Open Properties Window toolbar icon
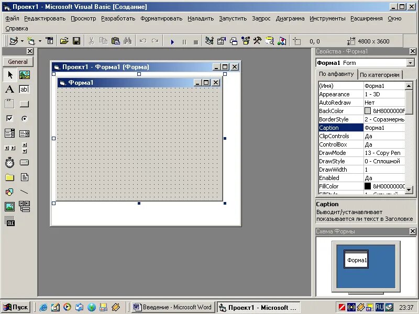Viewport: 419px width, 314px height. [221, 41]
